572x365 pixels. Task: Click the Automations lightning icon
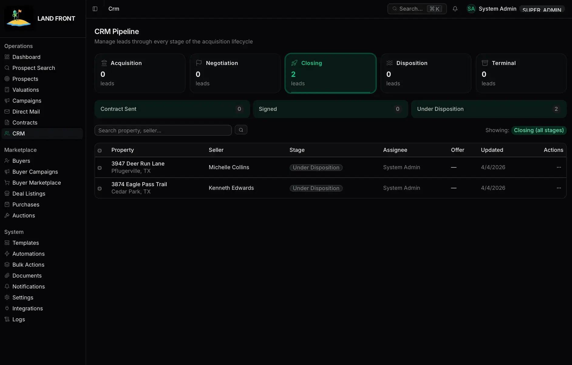pyautogui.click(x=7, y=254)
